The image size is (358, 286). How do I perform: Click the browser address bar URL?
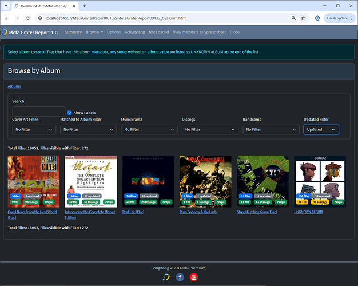(116, 18)
